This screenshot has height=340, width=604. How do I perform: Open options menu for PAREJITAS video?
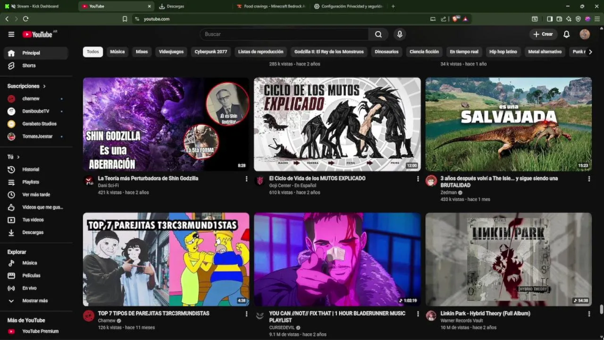tap(246, 314)
